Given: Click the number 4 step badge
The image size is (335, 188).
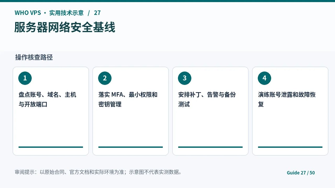Looking at the screenshot, I should [265, 78].
